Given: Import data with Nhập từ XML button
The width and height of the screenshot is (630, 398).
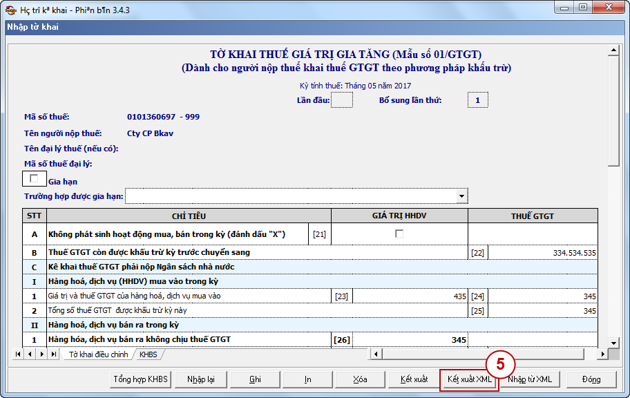Looking at the screenshot, I should tap(530, 379).
